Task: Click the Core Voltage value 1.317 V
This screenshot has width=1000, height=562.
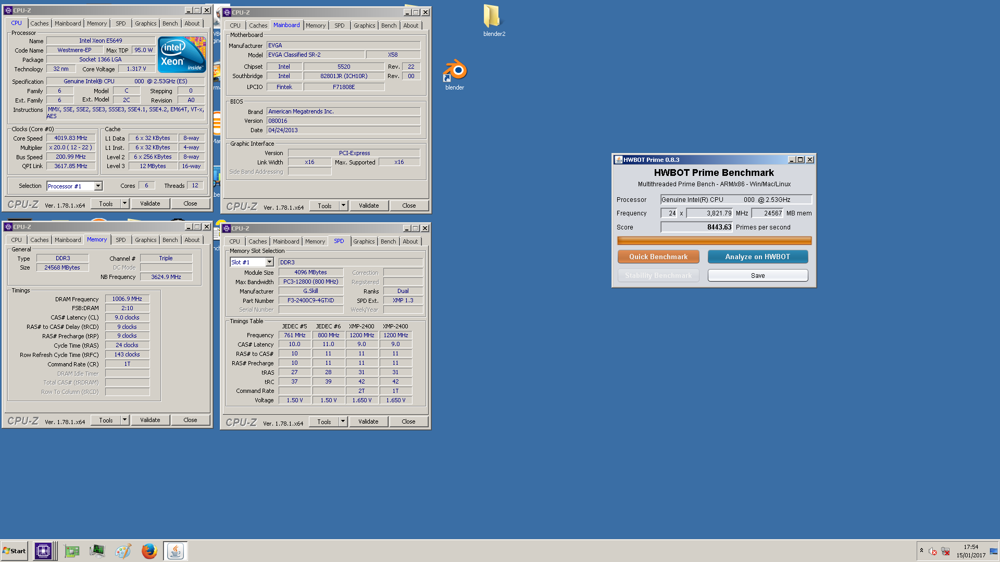Action: coord(136,69)
